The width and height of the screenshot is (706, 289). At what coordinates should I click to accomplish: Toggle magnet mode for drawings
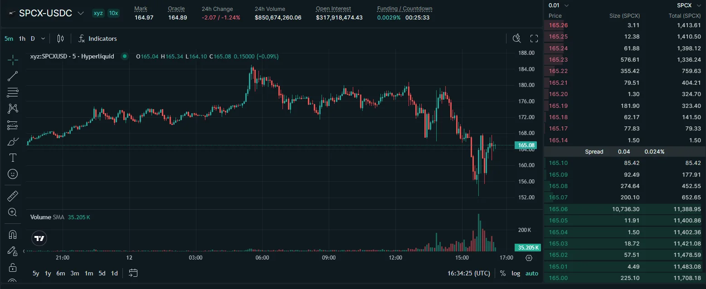[x=13, y=234]
